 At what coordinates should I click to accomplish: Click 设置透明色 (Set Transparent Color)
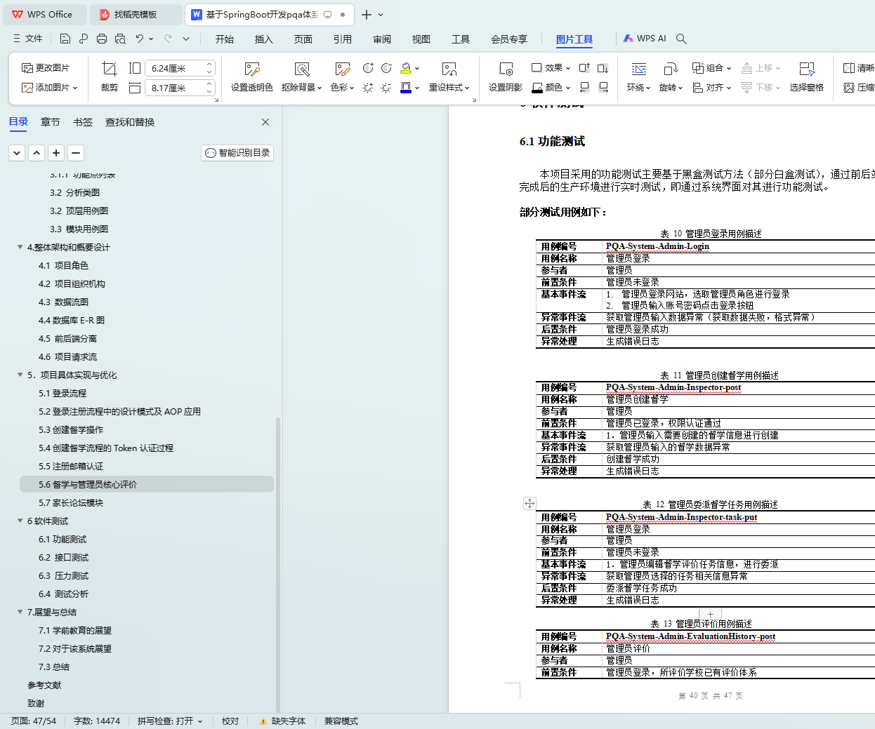pos(252,77)
